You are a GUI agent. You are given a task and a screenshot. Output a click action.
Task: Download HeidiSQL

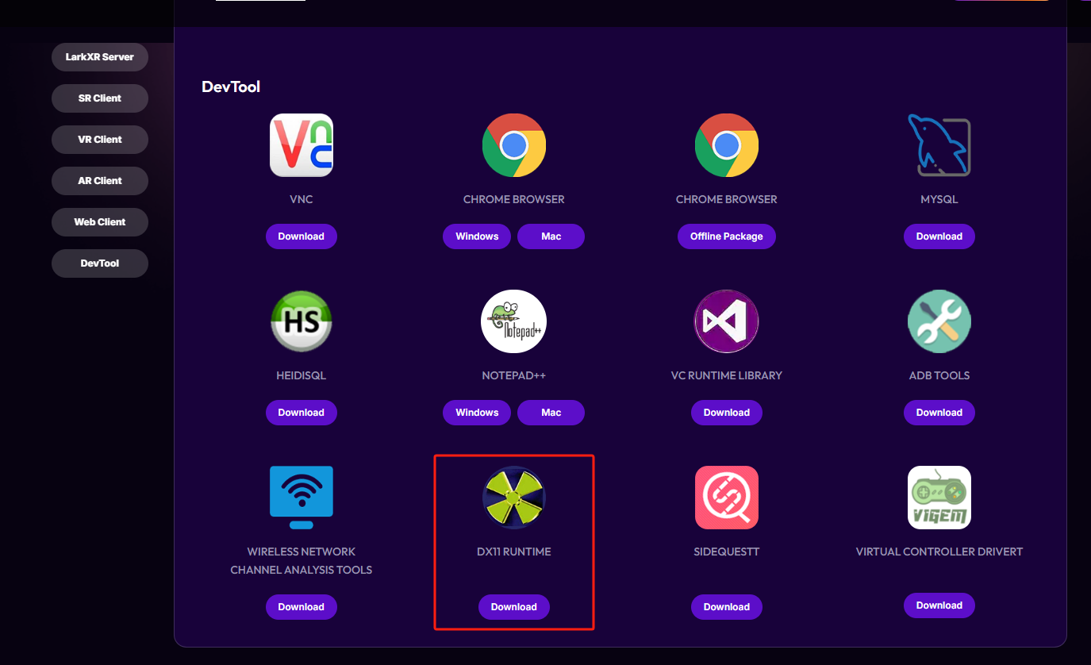(302, 413)
